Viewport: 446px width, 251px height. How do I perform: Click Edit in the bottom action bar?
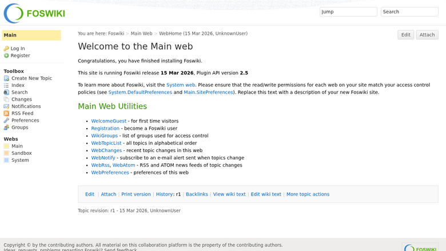90,194
